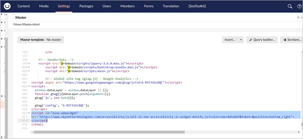This screenshot has height=139, width=303.
Task: Collapse the code fold at line 399
Action: pyautogui.click(x=29, y=63)
